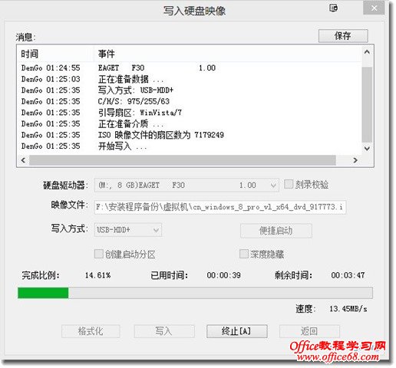This screenshot has height=368, width=396.
Task: Click the remaining time 00:03:47
Action: point(348,275)
